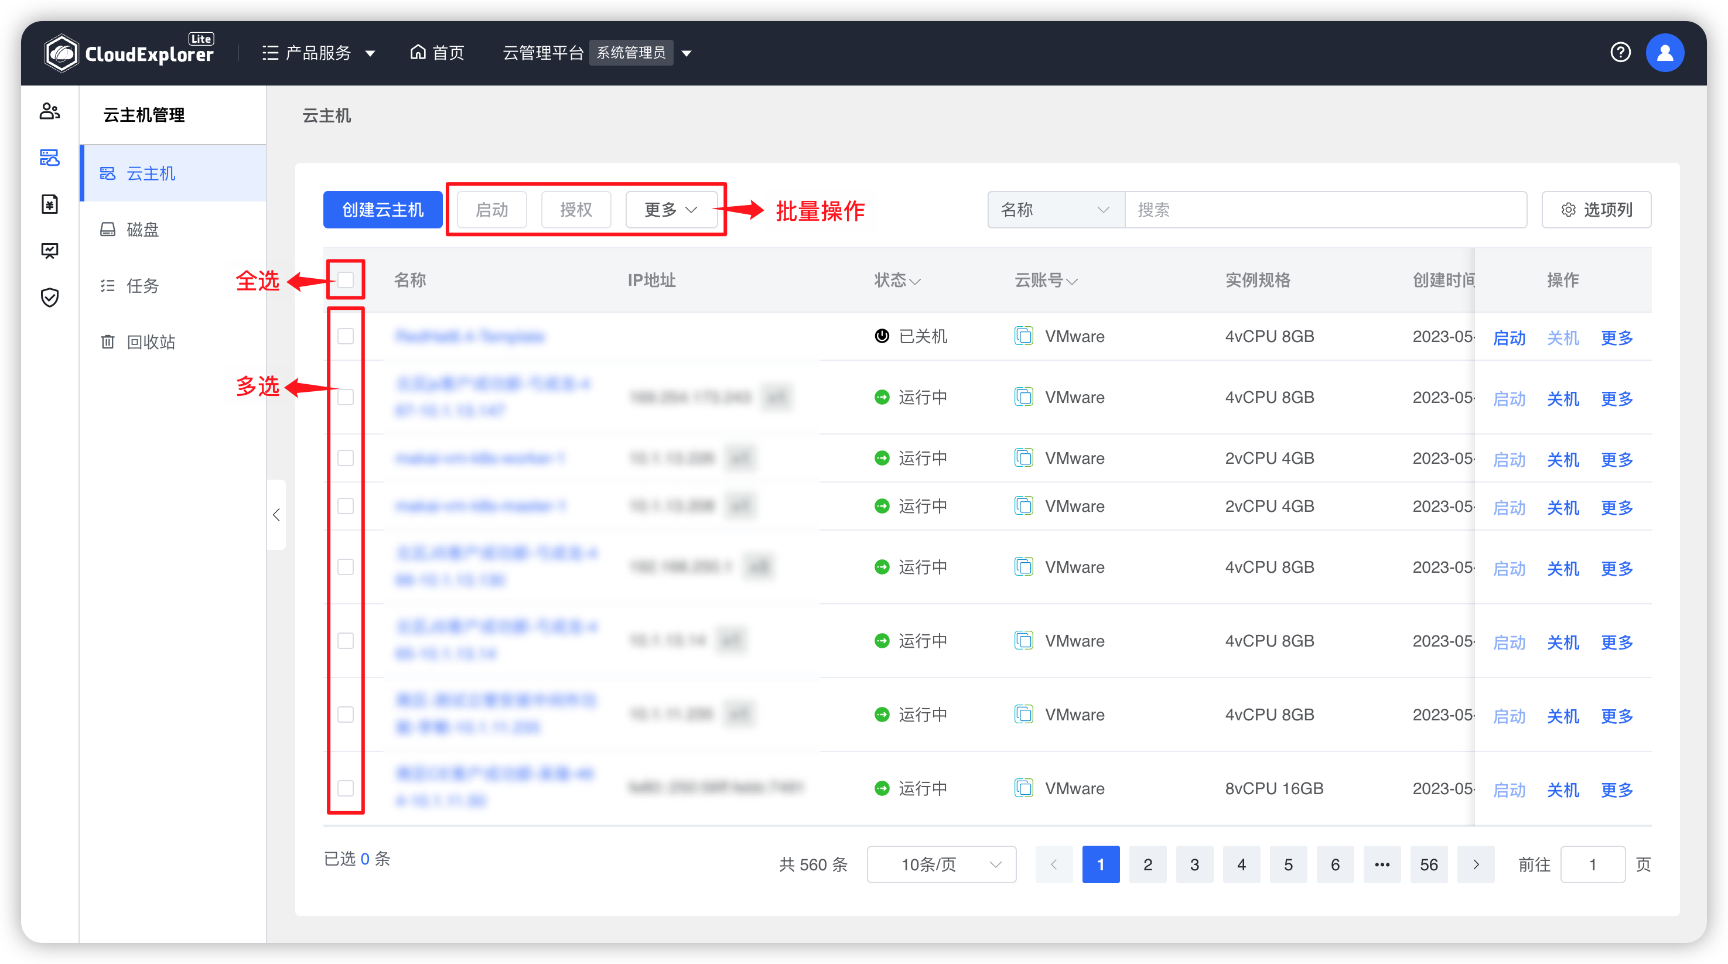The width and height of the screenshot is (1728, 964).
Task: Click the 前往 page number input
Action: (1593, 864)
